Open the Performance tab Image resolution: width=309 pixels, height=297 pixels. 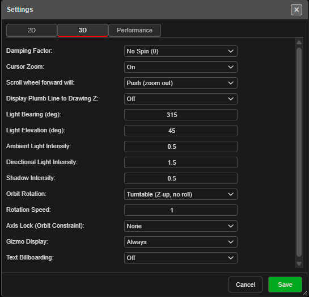(134, 30)
